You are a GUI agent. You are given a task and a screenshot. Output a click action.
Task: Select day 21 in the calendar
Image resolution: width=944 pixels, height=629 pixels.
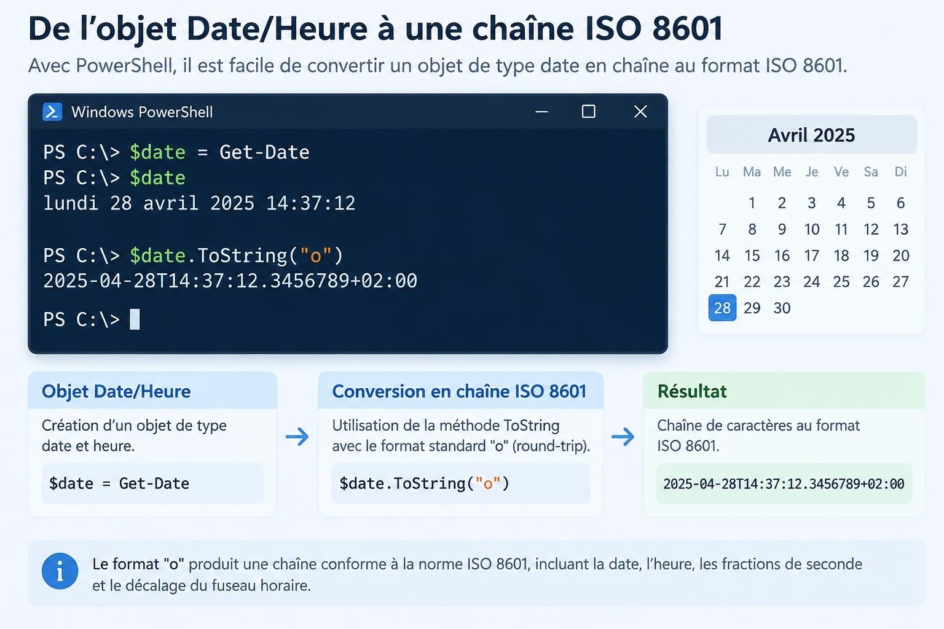click(722, 282)
